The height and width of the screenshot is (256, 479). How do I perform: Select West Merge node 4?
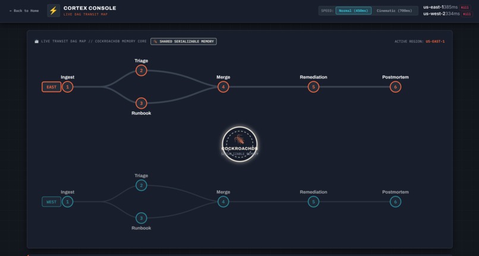tap(223, 202)
